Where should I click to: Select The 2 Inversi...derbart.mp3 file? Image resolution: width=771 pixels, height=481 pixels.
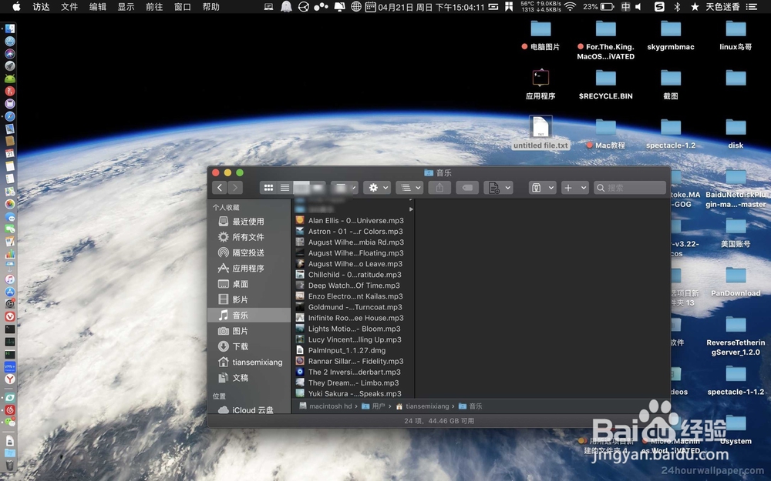click(353, 372)
